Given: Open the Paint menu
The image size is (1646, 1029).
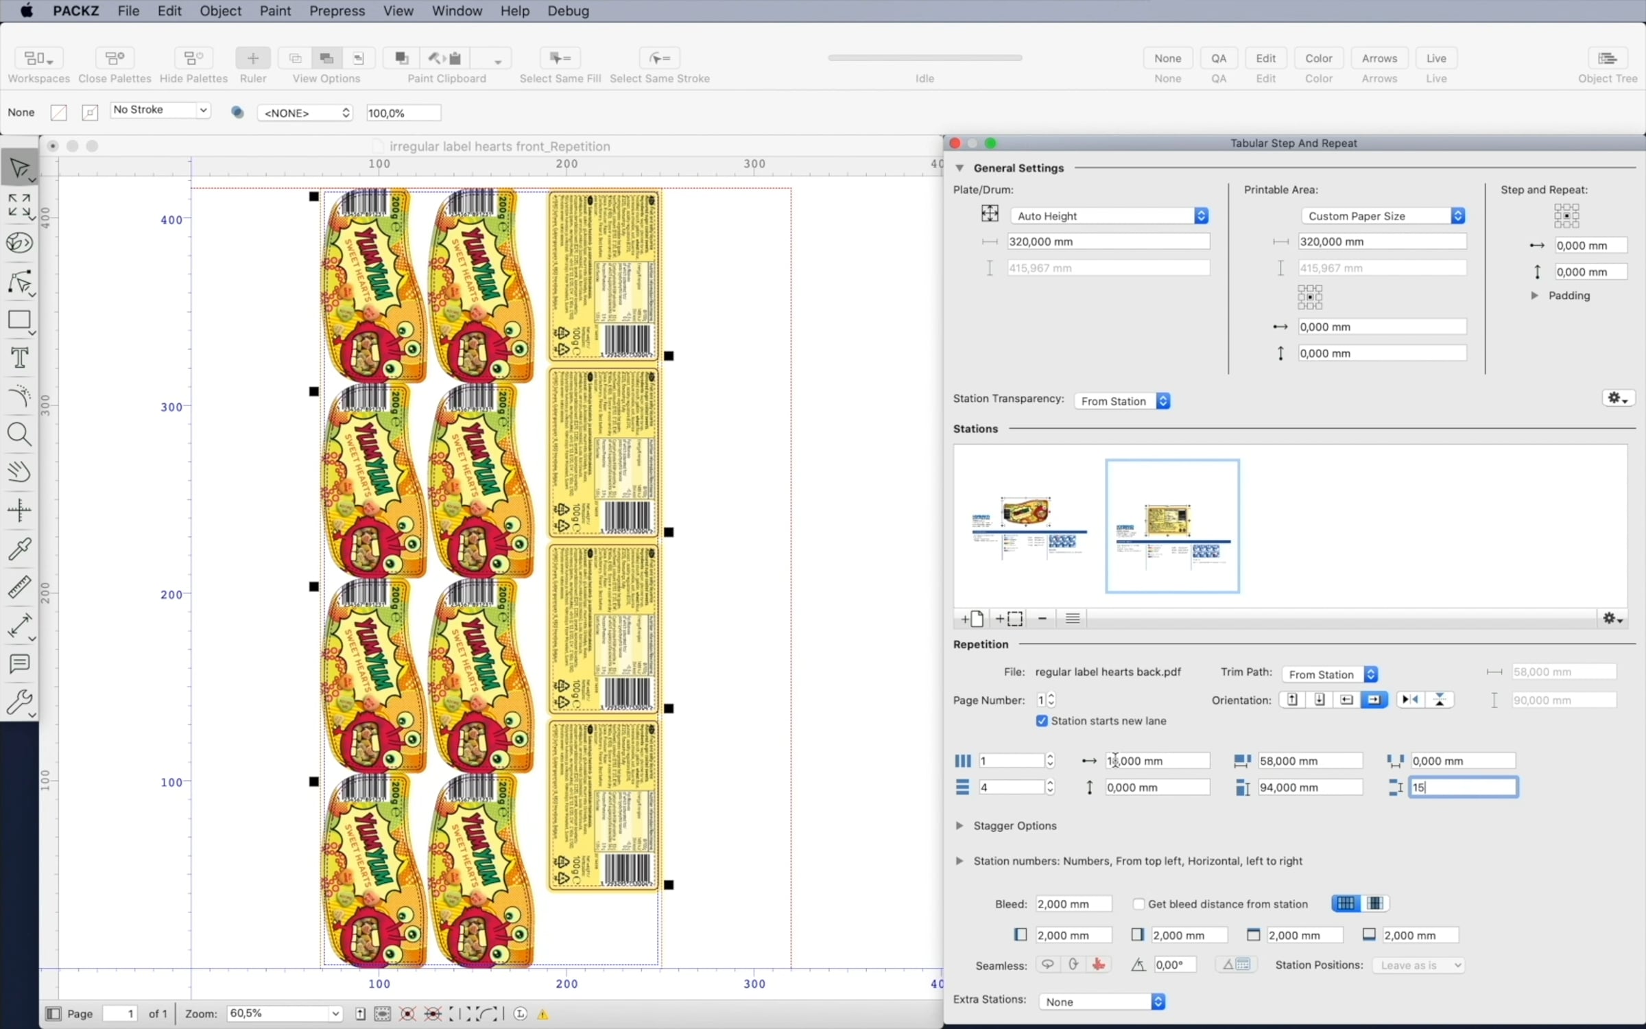Looking at the screenshot, I should click(x=275, y=11).
